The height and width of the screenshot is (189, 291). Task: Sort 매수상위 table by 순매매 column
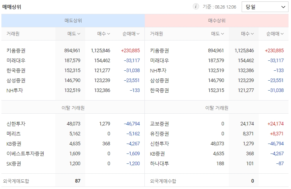coord(275,34)
